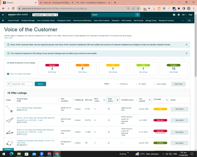Click the search magnifier button in header

click(x=138, y=15)
